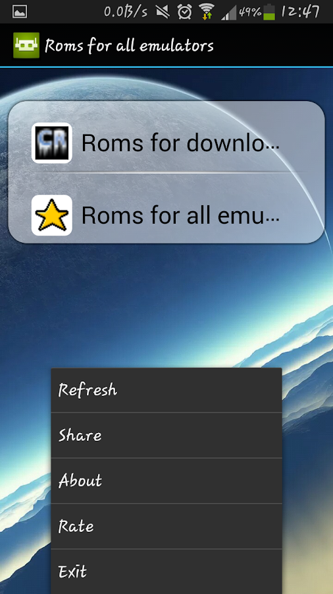Image resolution: width=333 pixels, height=594 pixels.
Task: Tap the green robot app icon
Action: [26, 46]
